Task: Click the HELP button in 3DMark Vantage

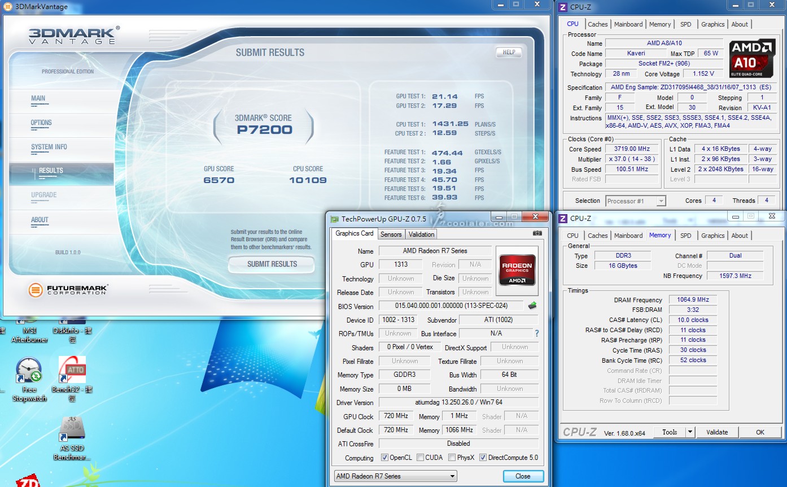Action: pyautogui.click(x=509, y=52)
